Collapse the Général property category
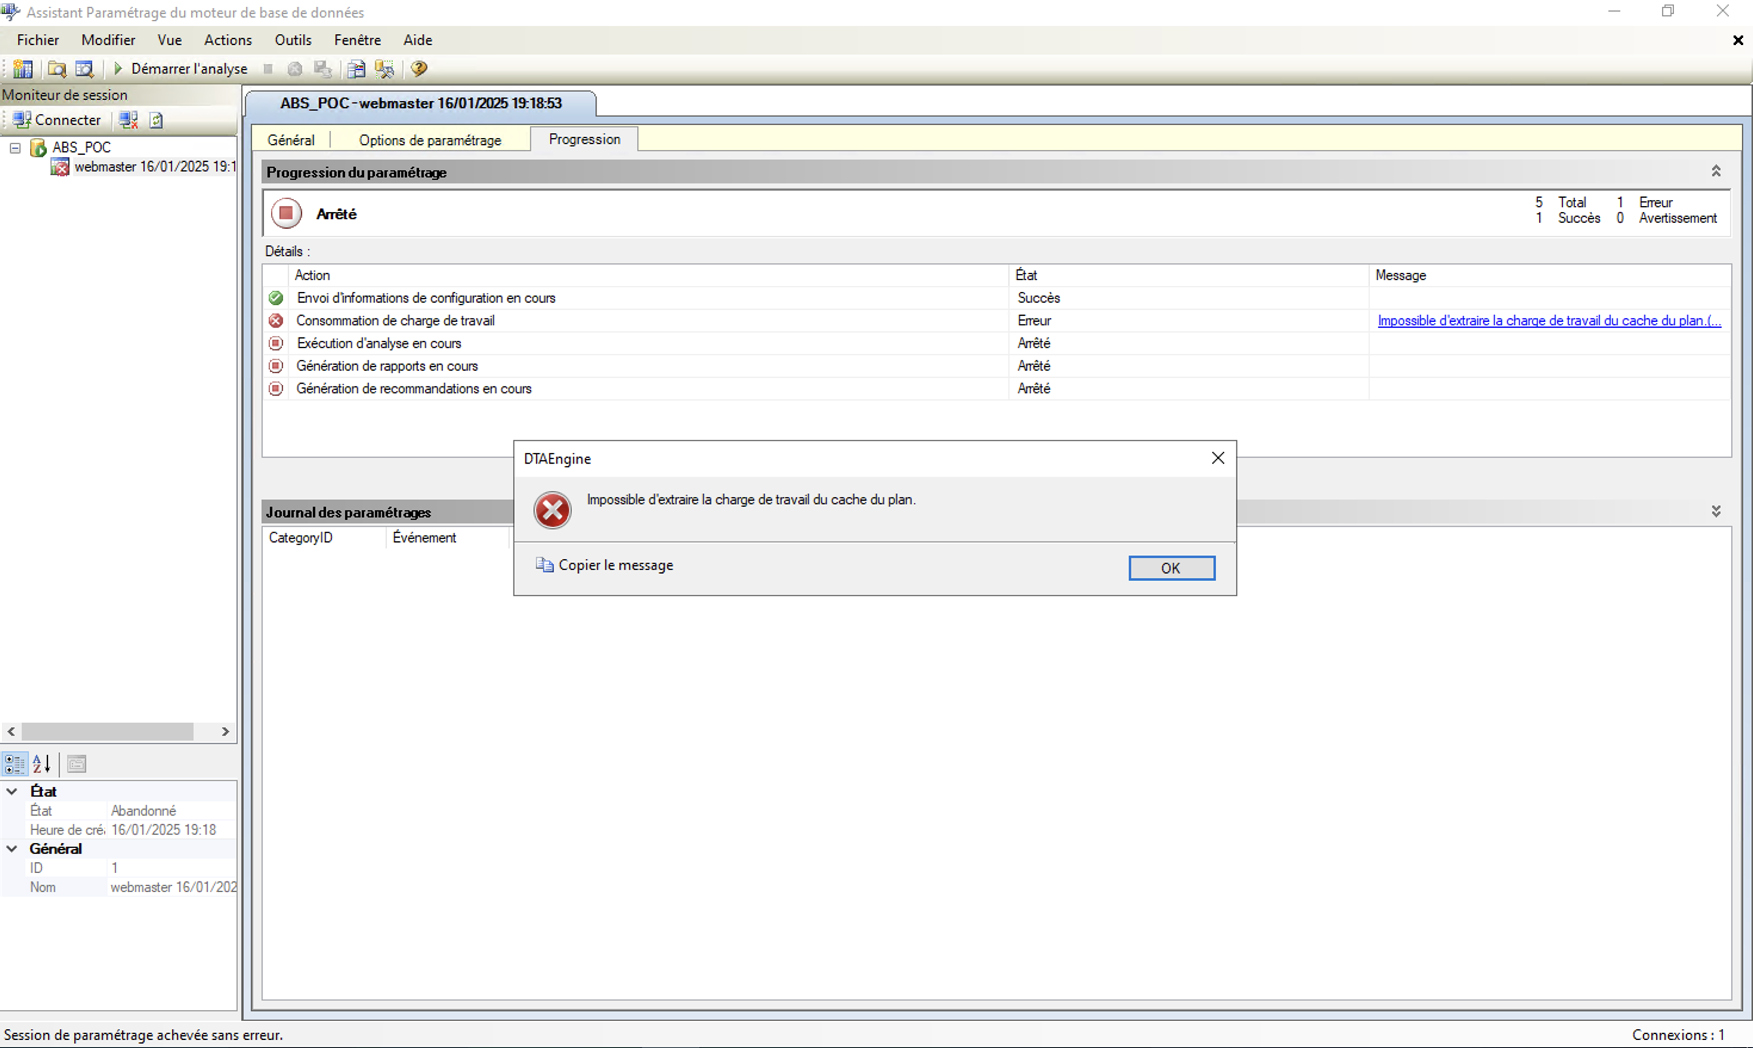Image resolution: width=1753 pixels, height=1048 pixels. click(x=12, y=848)
